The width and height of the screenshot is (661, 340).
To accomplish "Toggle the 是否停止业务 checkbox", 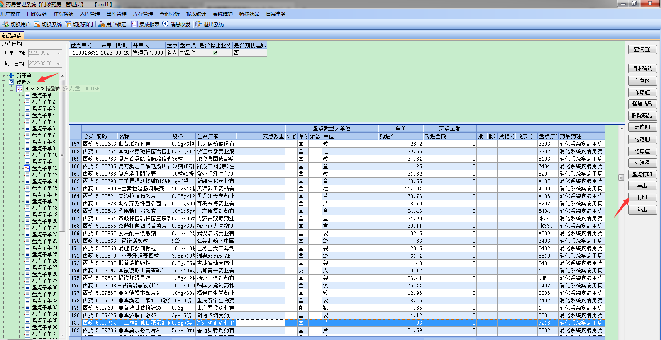I will [215, 53].
